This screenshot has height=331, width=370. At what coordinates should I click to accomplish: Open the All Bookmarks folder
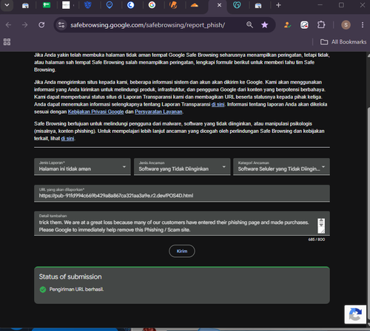pos(343,42)
